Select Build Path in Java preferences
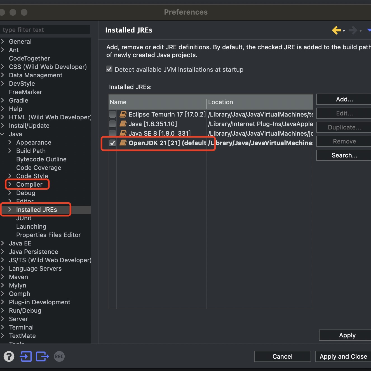The height and width of the screenshot is (371, 371). pos(31,151)
